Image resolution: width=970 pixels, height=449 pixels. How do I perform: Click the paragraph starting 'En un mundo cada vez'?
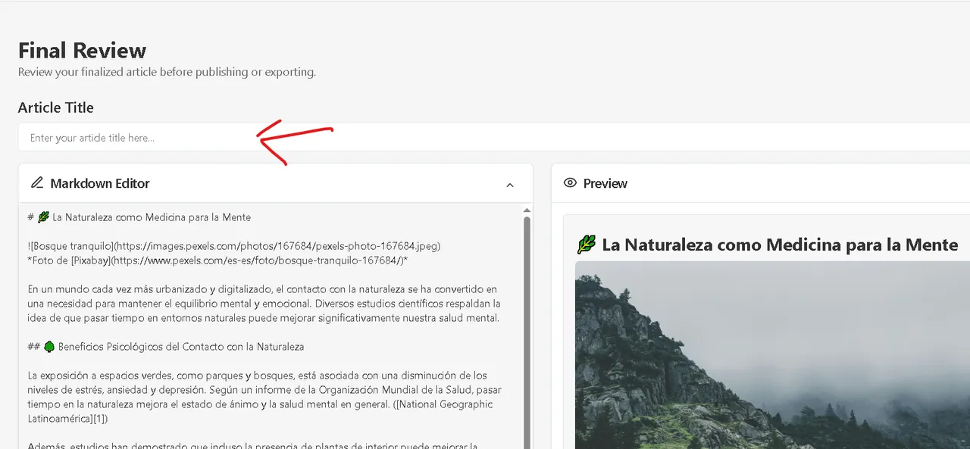click(x=264, y=304)
